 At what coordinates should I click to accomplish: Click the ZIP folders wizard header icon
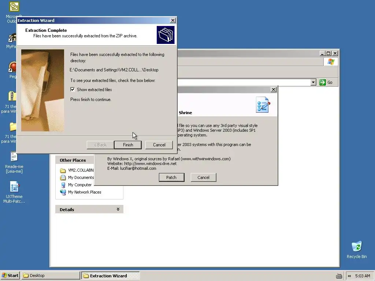(166, 35)
